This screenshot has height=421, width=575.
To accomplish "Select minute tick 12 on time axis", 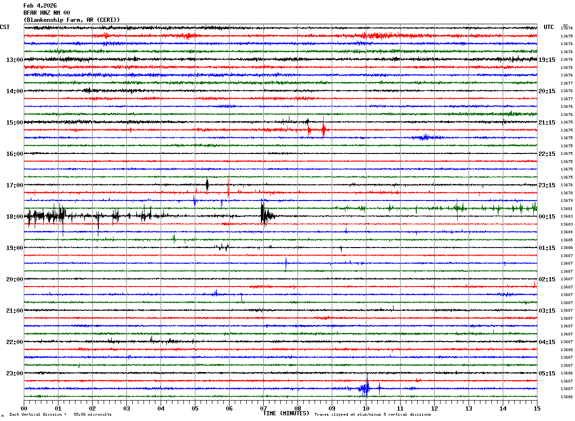I will coord(434,408).
